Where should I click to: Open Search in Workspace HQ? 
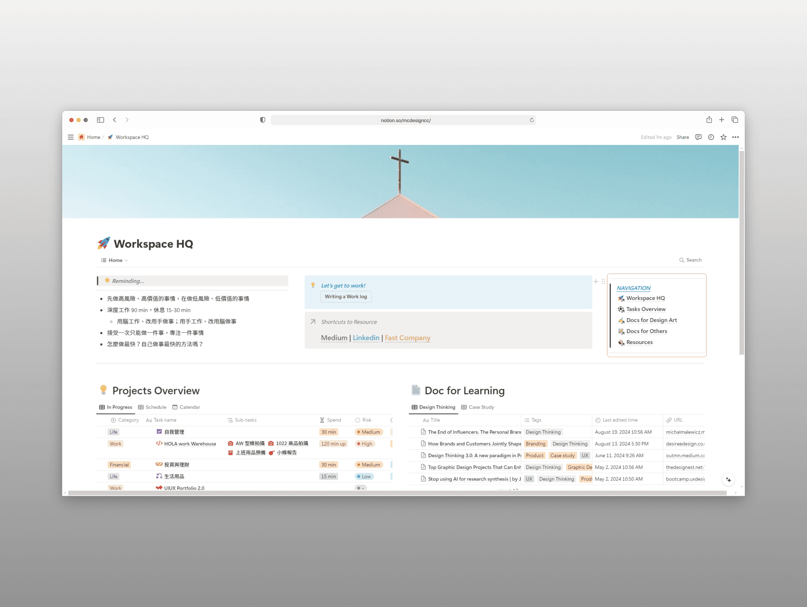tap(690, 260)
